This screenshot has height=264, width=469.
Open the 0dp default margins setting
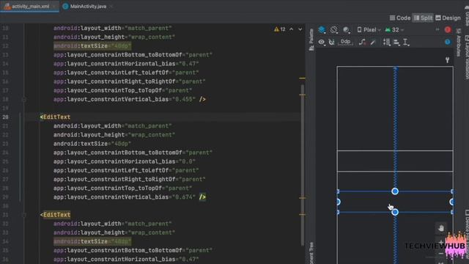click(x=345, y=42)
